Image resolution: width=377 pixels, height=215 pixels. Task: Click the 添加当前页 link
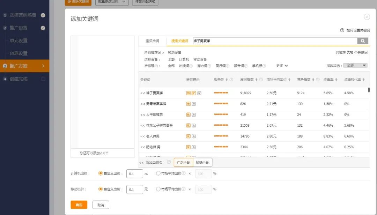pyautogui.click(x=155, y=162)
